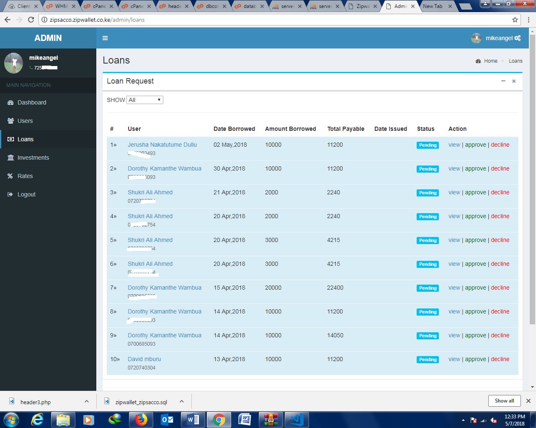Open Jerusha Nakatutume Dullu's user link
Viewport: 536px width, 428px height.
[x=162, y=145]
